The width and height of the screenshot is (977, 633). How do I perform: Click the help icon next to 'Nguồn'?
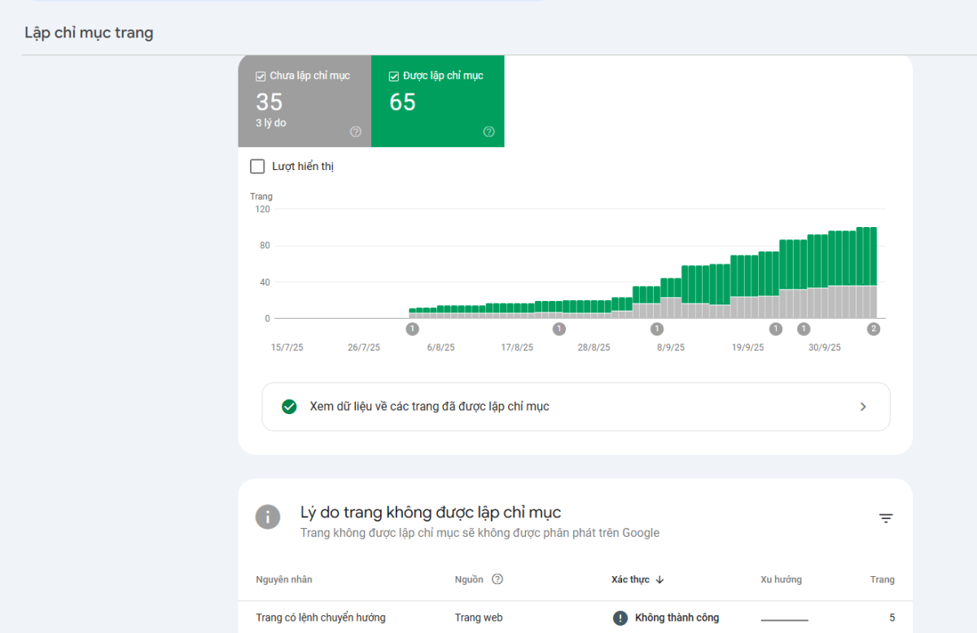(x=497, y=579)
